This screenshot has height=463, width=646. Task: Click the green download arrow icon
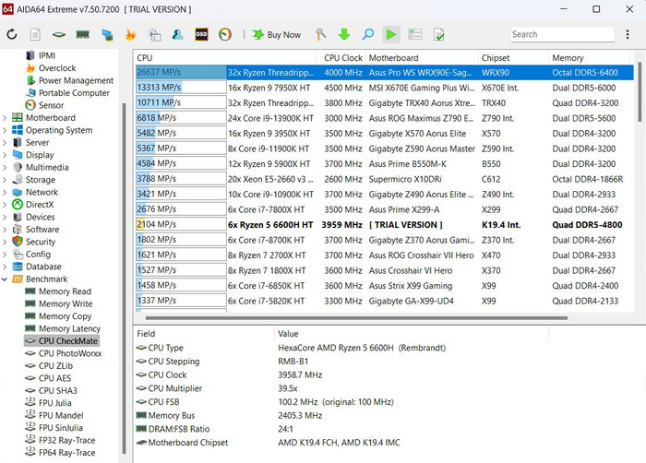[x=344, y=35]
